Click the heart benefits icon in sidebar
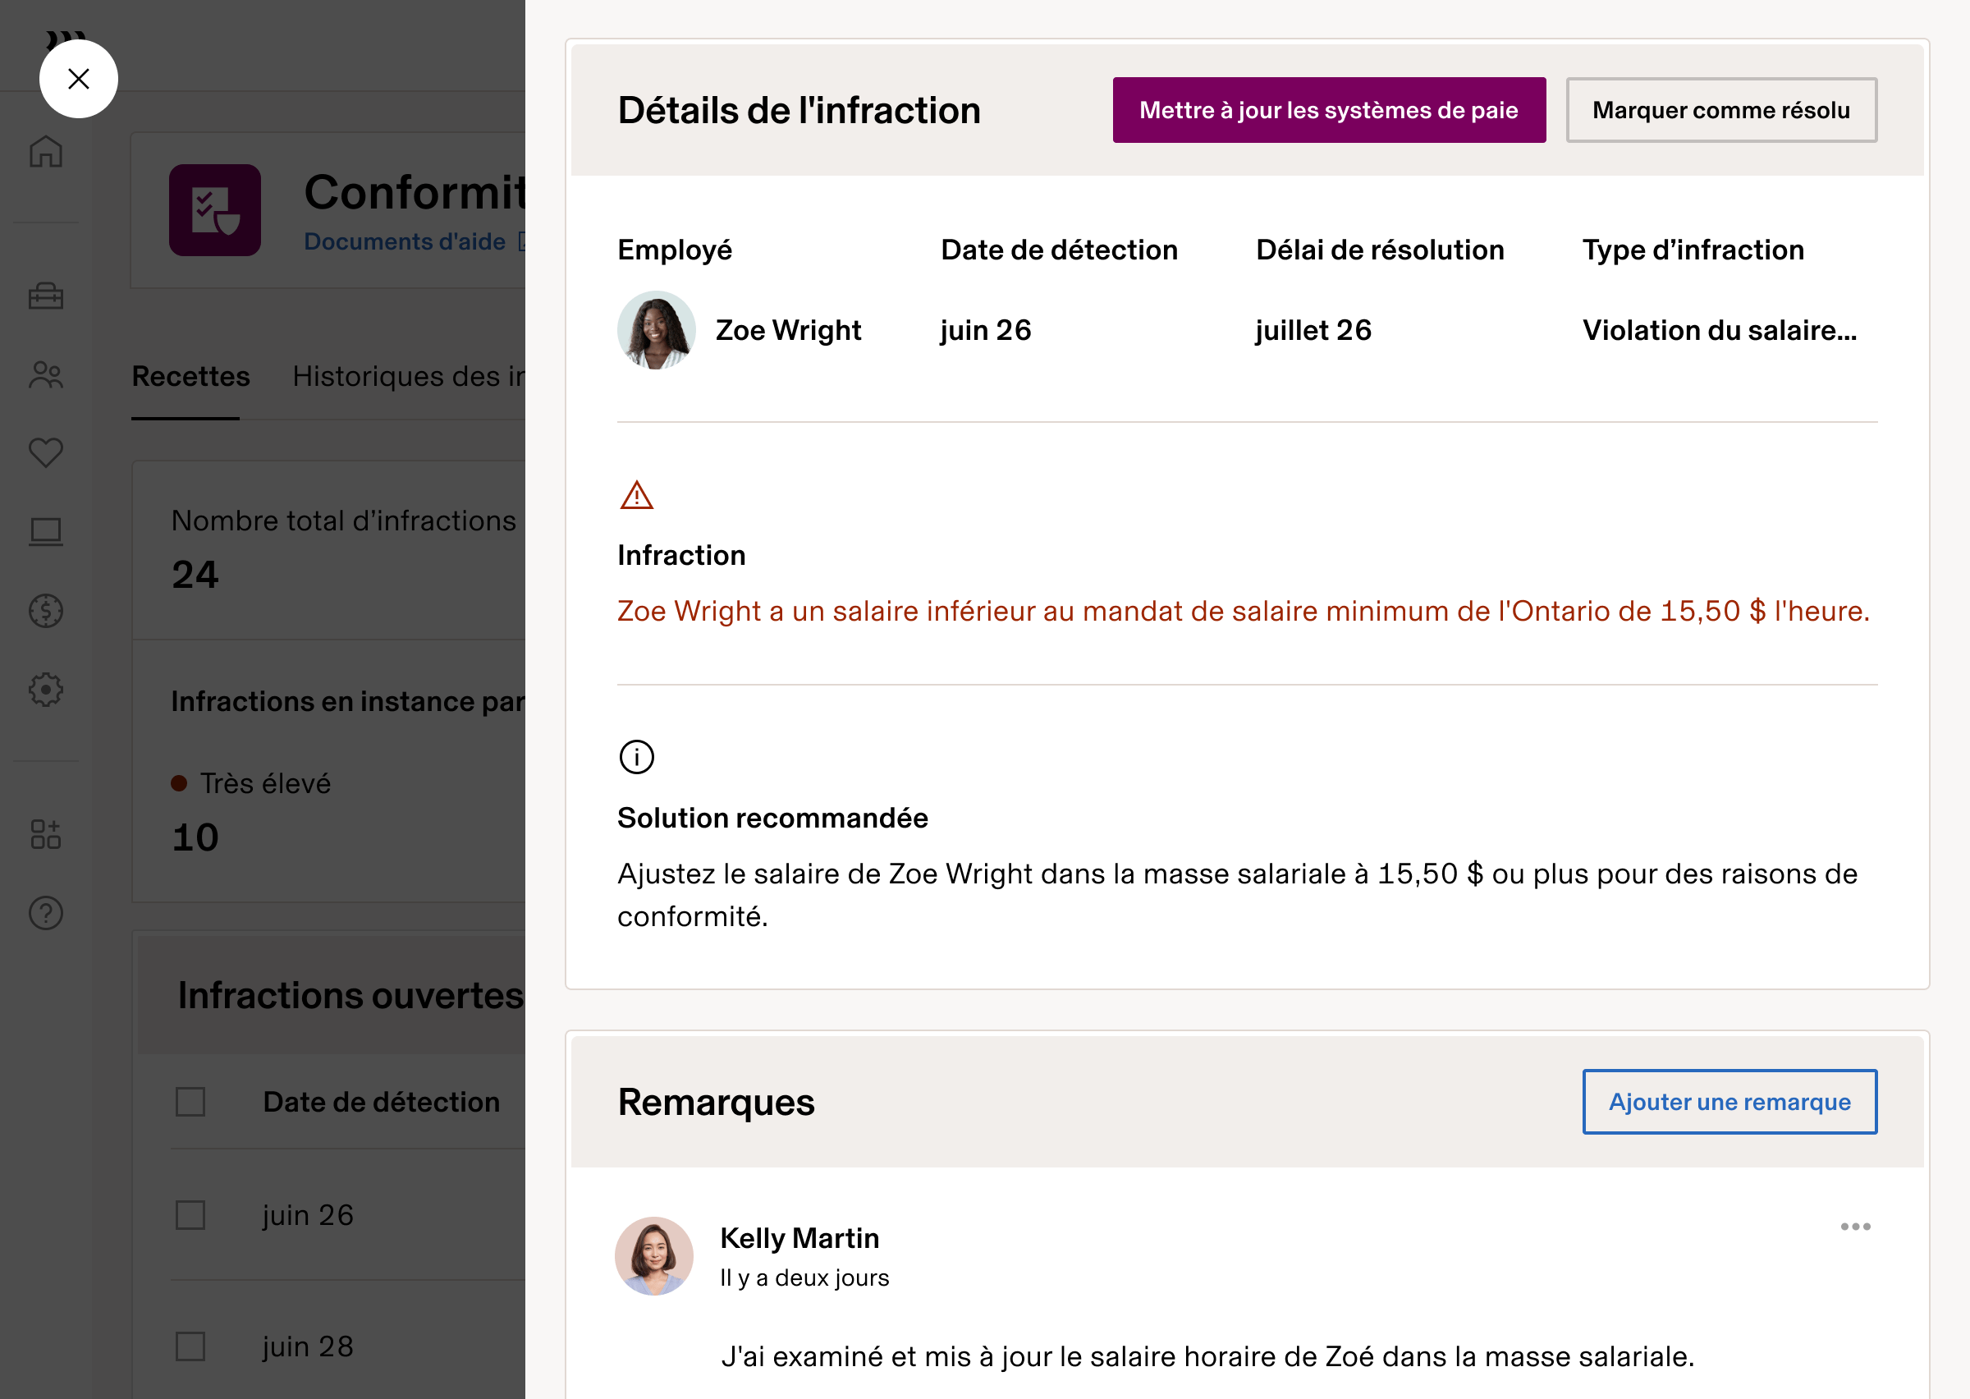The width and height of the screenshot is (1970, 1399). click(47, 452)
